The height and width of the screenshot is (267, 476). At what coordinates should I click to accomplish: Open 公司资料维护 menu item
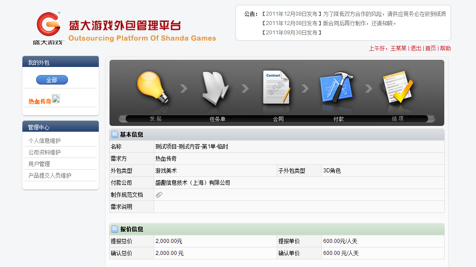coord(45,152)
